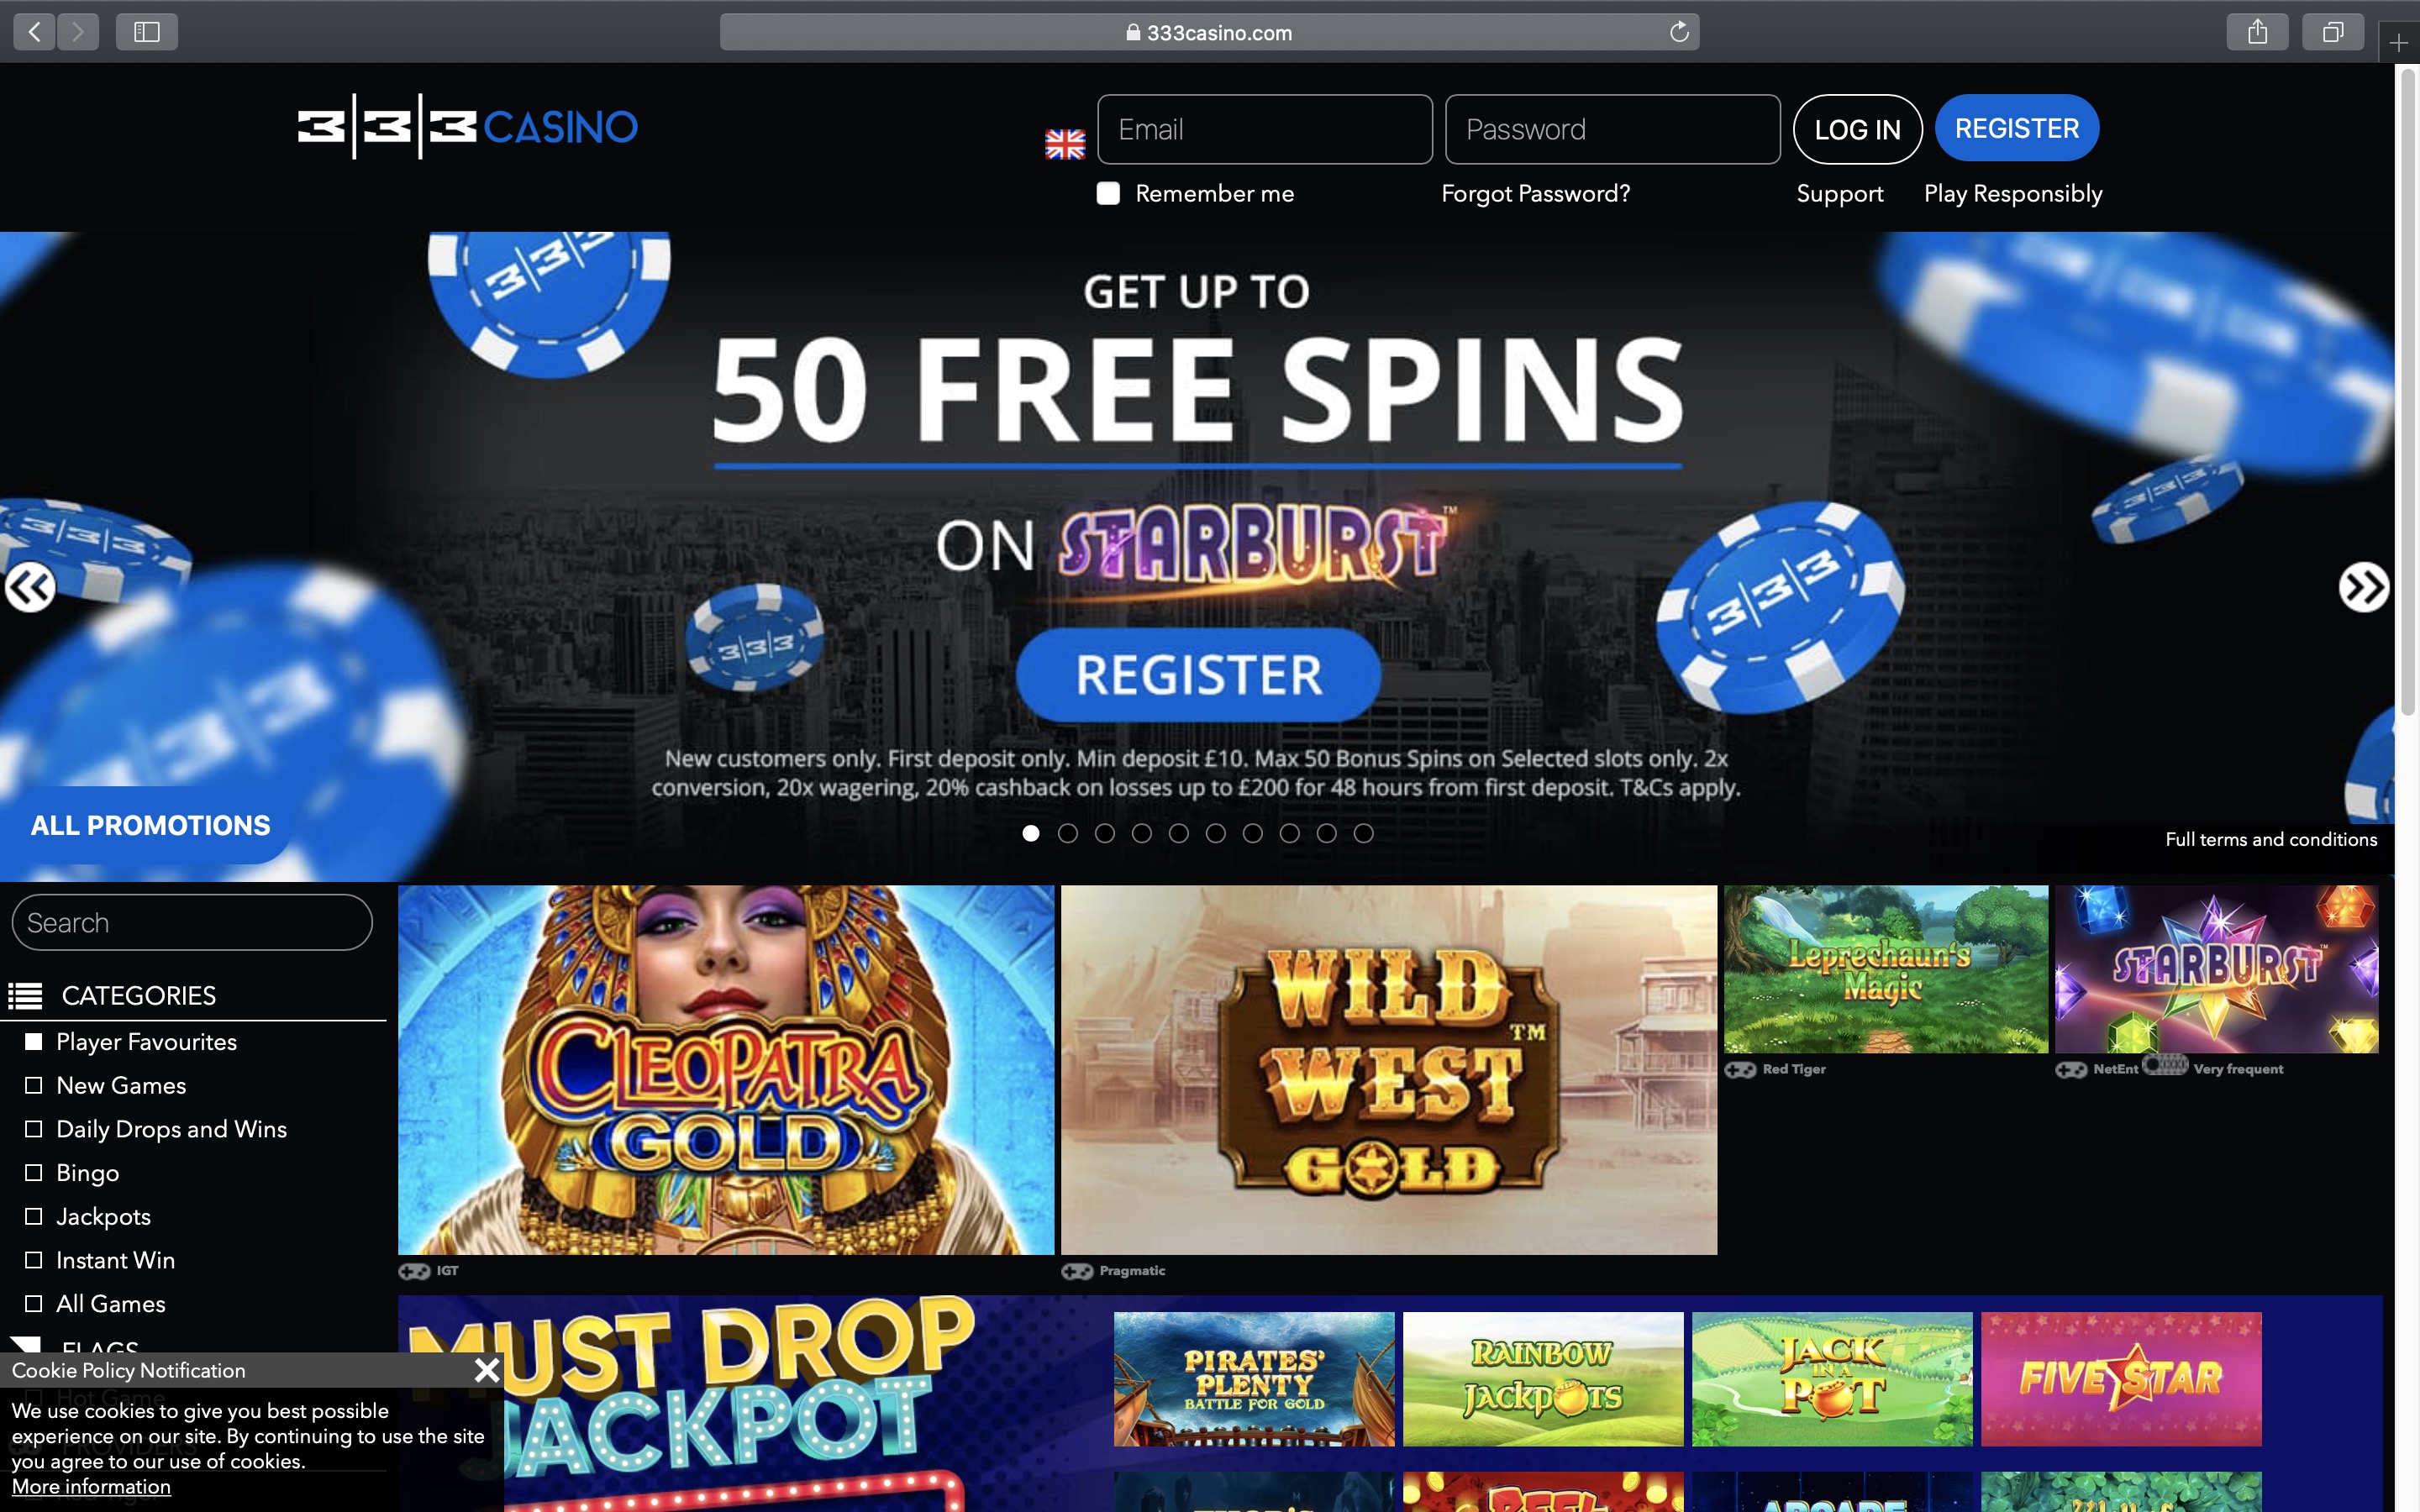This screenshot has height=1512, width=2420.
Task: Select the Jackpots category checkbox
Action: (34, 1216)
